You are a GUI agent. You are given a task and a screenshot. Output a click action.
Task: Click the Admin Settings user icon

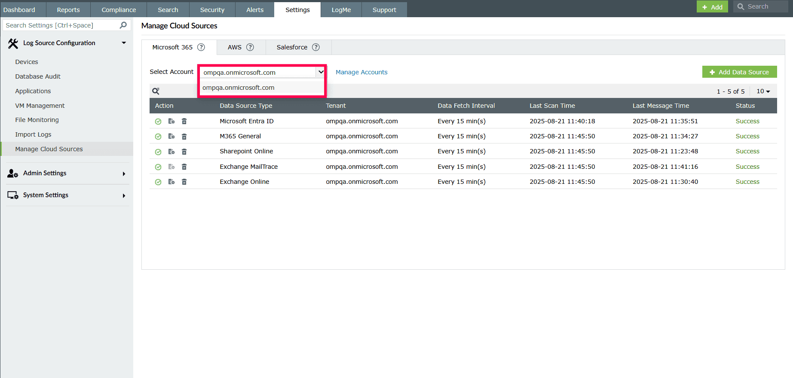[13, 174]
